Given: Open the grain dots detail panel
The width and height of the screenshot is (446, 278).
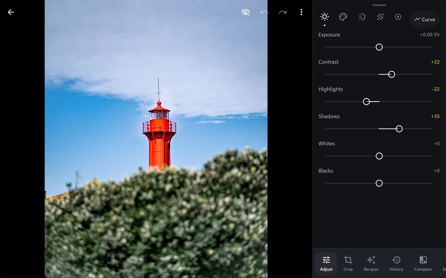Looking at the screenshot, I should pos(380,17).
